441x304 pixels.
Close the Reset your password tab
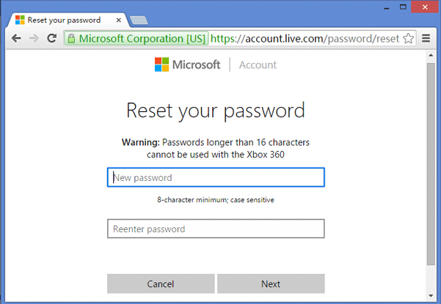coord(120,20)
